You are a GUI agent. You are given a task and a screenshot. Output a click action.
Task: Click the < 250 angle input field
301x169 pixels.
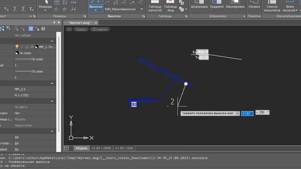click(x=262, y=113)
